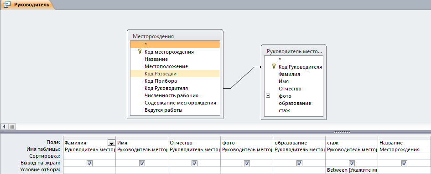Uncheck Show checkbox for образование column
The height and width of the screenshot is (174, 431).
click(x=299, y=163)
